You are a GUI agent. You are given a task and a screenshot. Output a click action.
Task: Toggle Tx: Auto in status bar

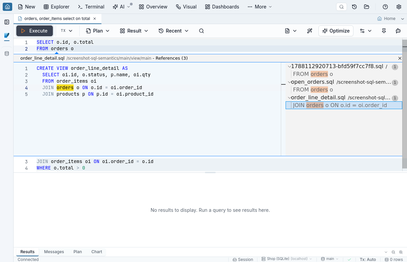pos(368,259)
